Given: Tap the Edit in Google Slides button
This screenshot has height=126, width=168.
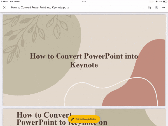Looking at the screenshot, I should tap(84, 119).
